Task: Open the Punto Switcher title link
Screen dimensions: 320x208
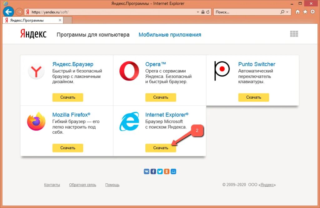Action: click(x=257, y=64)
